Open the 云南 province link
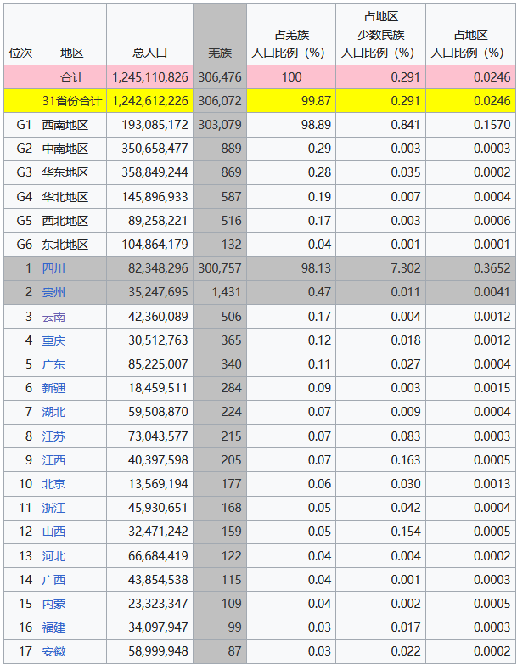Viewport: 517px width, 664px height. [x=53, y=317]
